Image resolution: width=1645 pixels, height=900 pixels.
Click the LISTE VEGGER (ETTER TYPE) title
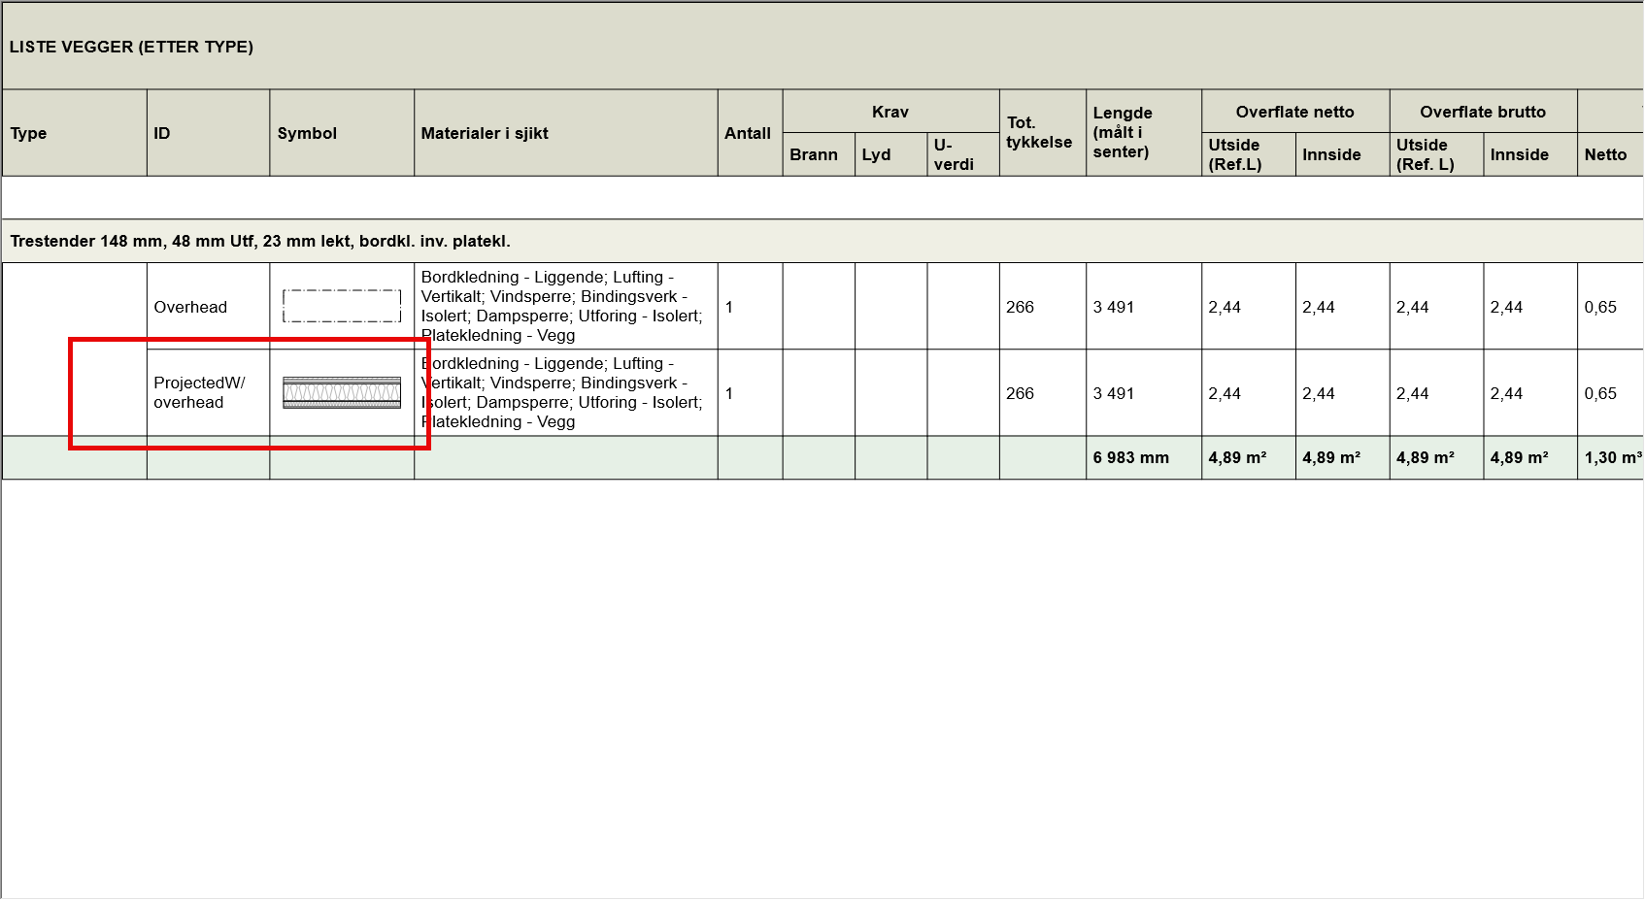pyautogui.click(x=131, y=47)
